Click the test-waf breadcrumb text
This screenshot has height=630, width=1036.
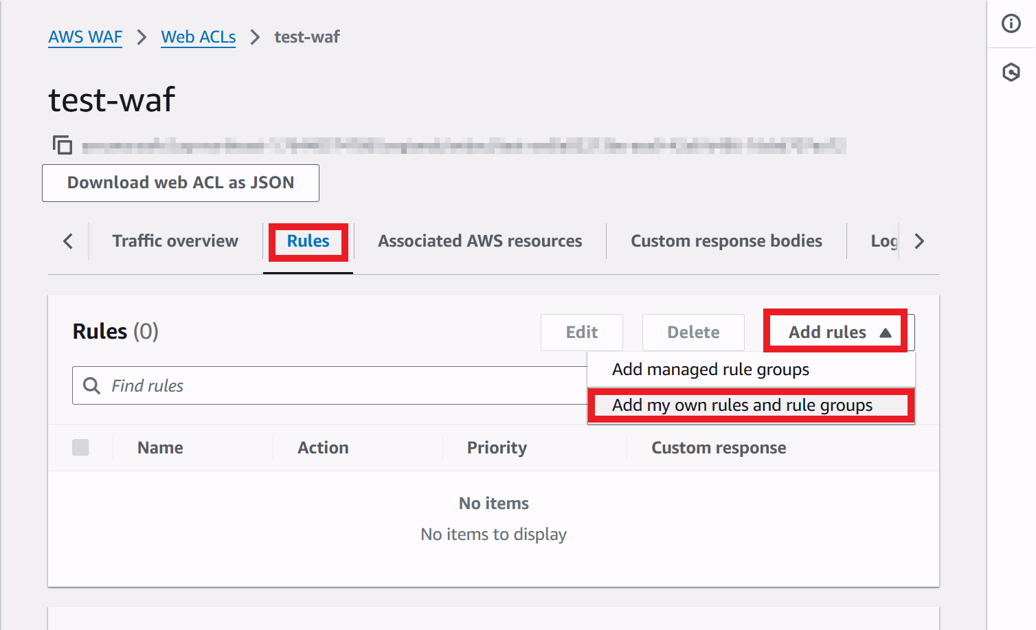(x=307, y=37)
